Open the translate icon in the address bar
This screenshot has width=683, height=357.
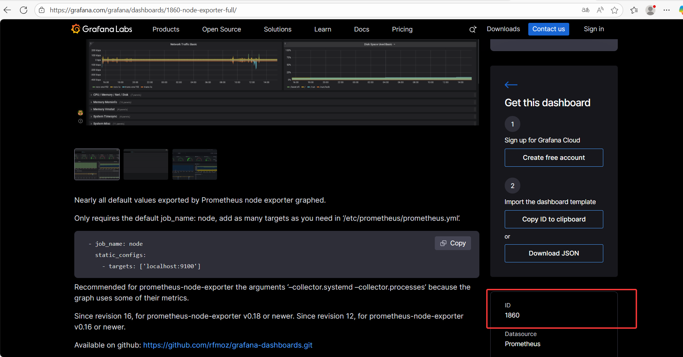586,10
